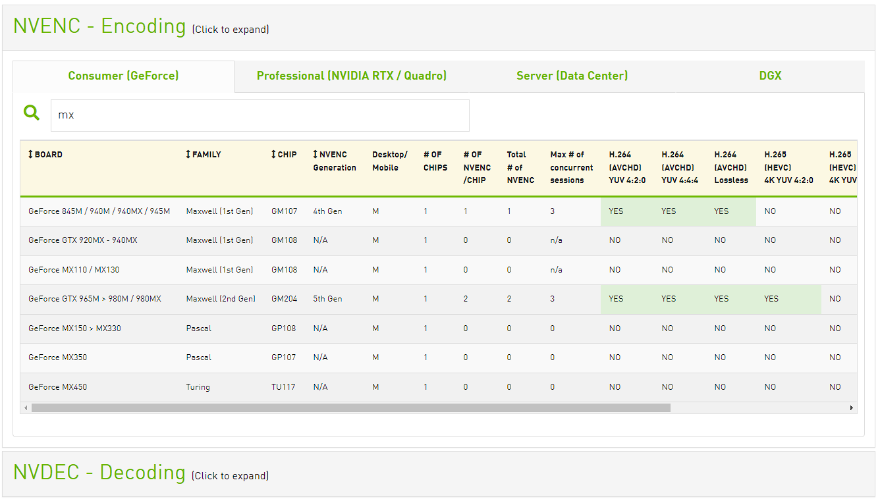Sort table by BOARD column arrow

coord(30,155)
